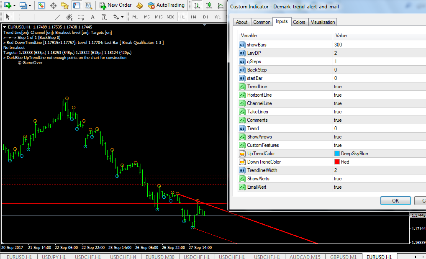
Task: Select the TakeLines true value
Action: point(379,112)
